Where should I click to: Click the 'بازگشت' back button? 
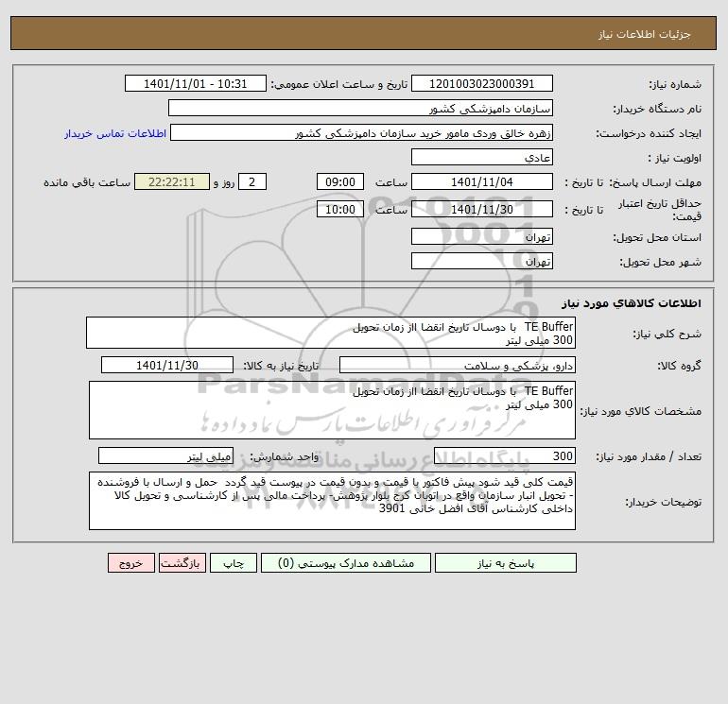pyautogui.click(x=182, y=563)
